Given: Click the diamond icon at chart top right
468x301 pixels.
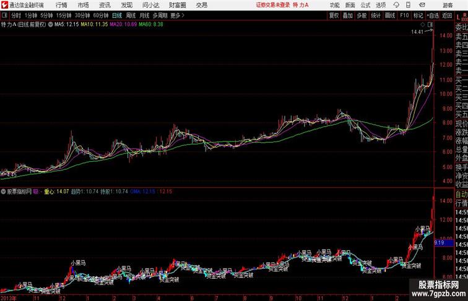Looking at the screenshot, I should (423, 25).
